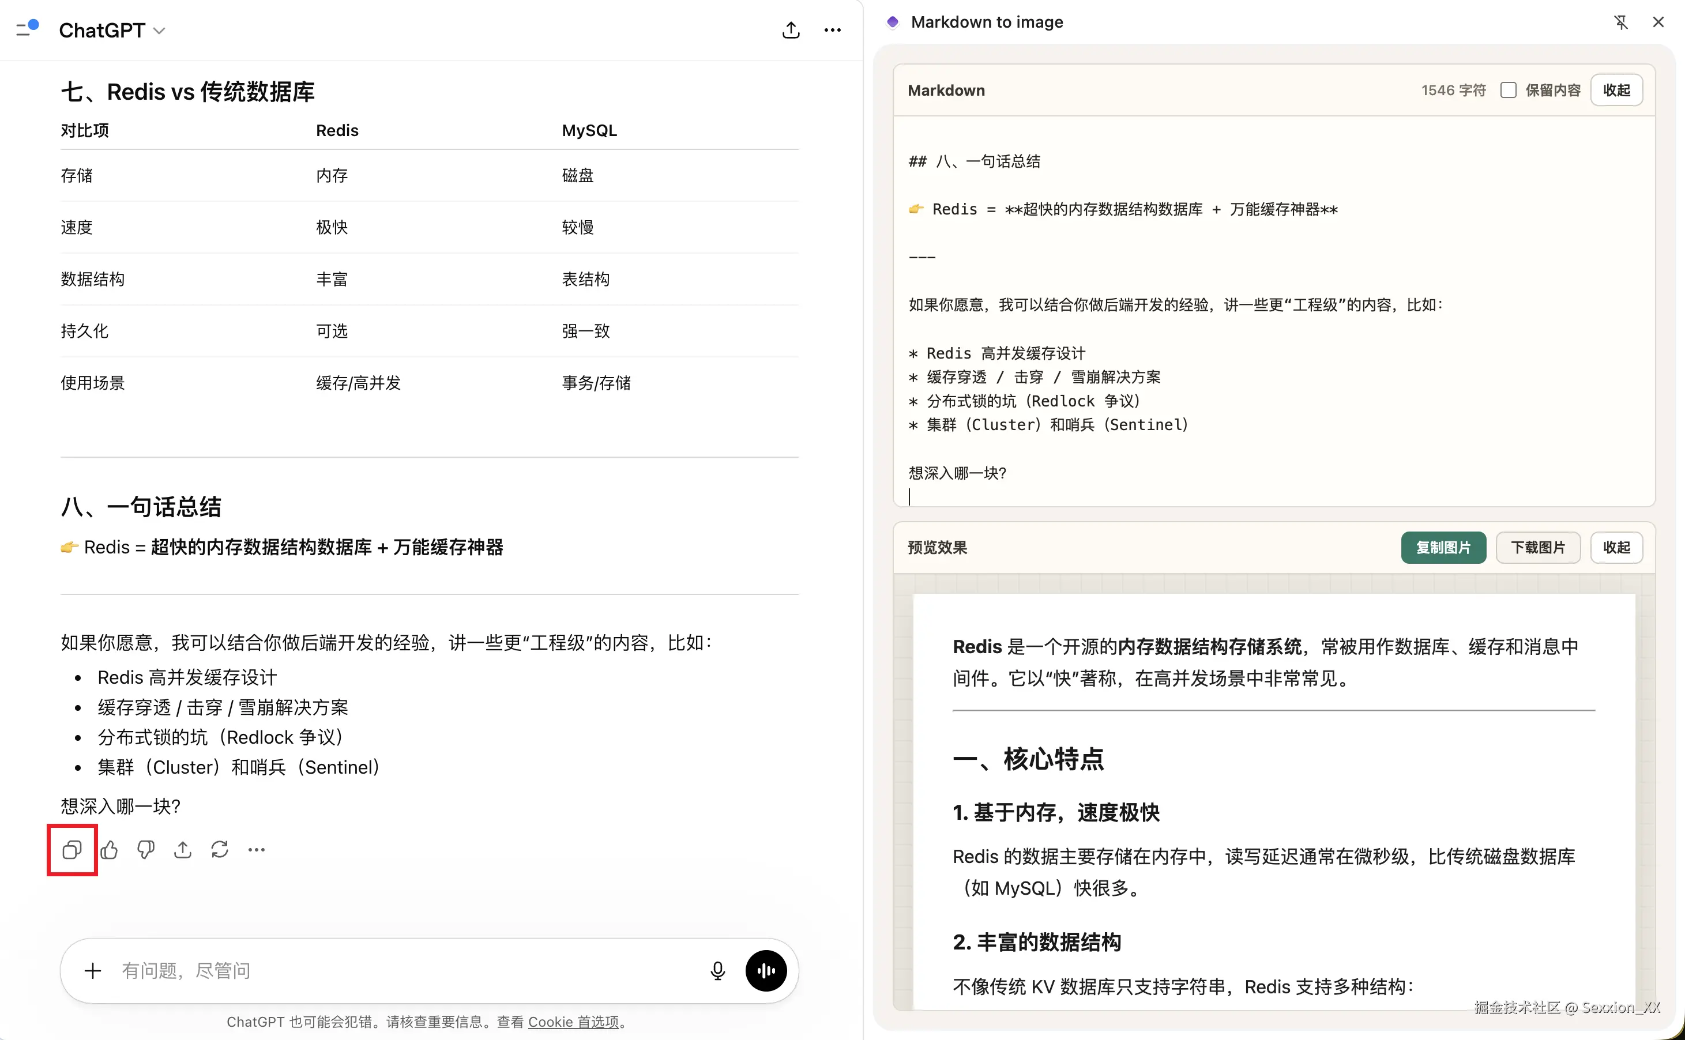Collapse the Markdown section with 收起
The height and width of the screenshot is (1040, 1685).
pyautogui.click(x=1616, y=90)
